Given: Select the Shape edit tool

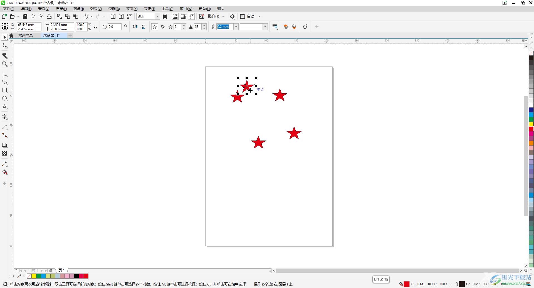Looking at the screenshot, I should tap(4, 46).
